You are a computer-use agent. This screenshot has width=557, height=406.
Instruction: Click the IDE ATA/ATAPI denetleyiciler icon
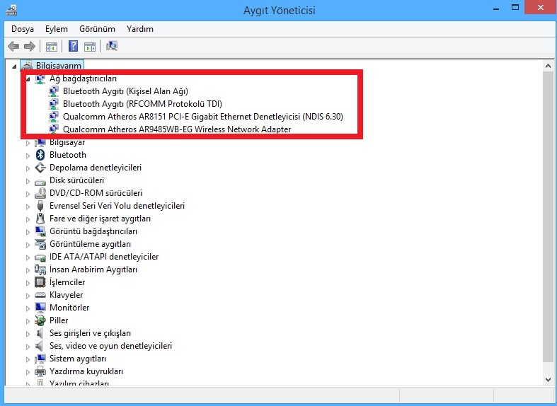coord(40,257)
